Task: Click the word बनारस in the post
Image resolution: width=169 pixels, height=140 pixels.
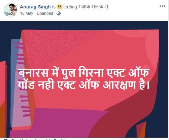Action: [x=34, y=73]
